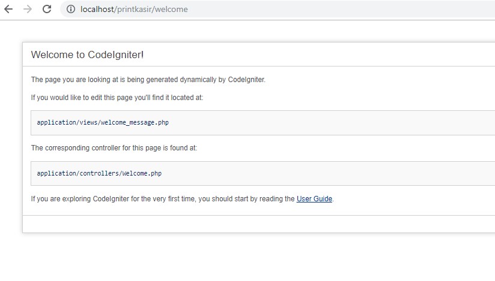Go back to the previous page
Image resolution: width=495 pixels, height=281 pixels.
coord(8,9)
